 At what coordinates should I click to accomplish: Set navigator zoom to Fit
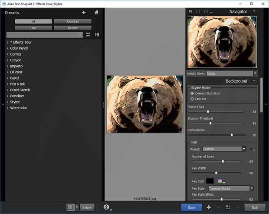(x=190, y=11)
